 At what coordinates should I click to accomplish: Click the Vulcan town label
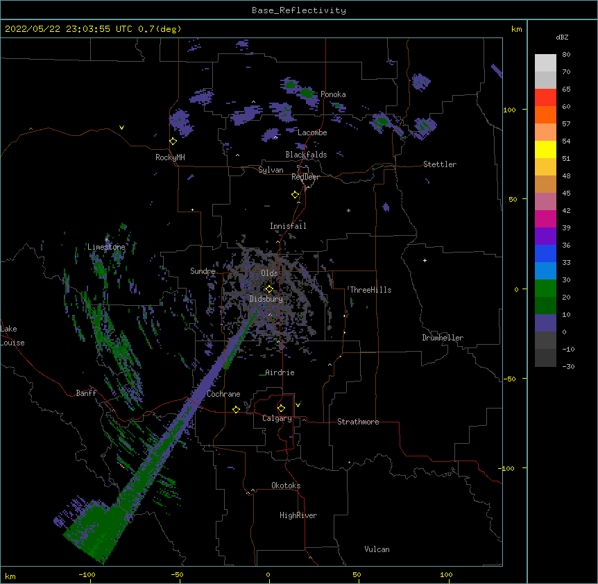coord(377,549)
